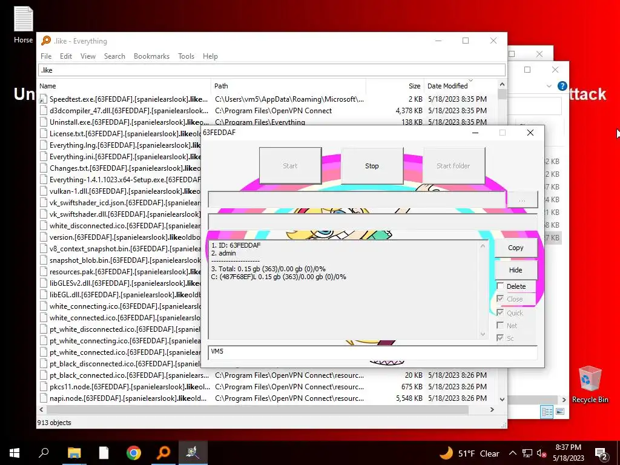Screen dimensions: 620x465
Task: Click d3dcompiler_47.dll file icon
Action: click(x=43, y=111)
